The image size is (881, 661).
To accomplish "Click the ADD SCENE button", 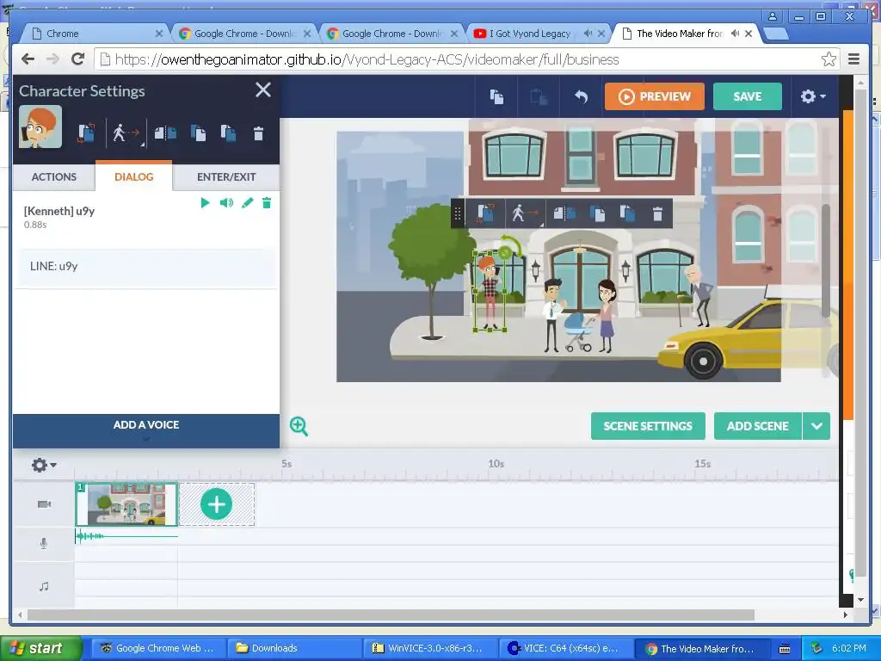I will pyautogui.click(x=757, y=426).
